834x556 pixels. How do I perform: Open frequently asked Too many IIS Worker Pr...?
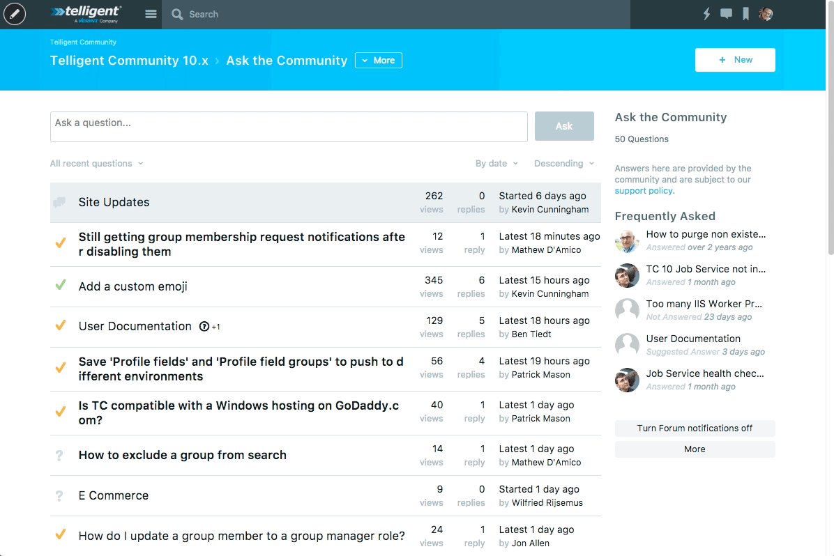pos(704,304)
